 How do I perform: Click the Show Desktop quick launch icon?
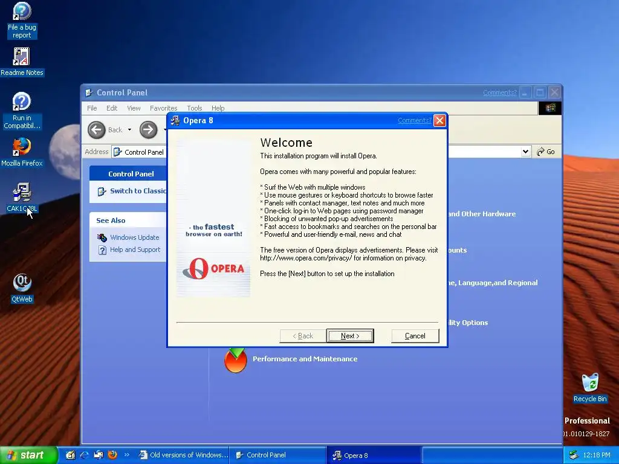click(x=70, y=455)
